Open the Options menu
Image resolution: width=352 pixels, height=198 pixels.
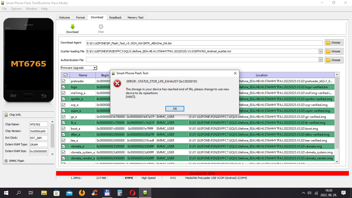pos(16,9)
